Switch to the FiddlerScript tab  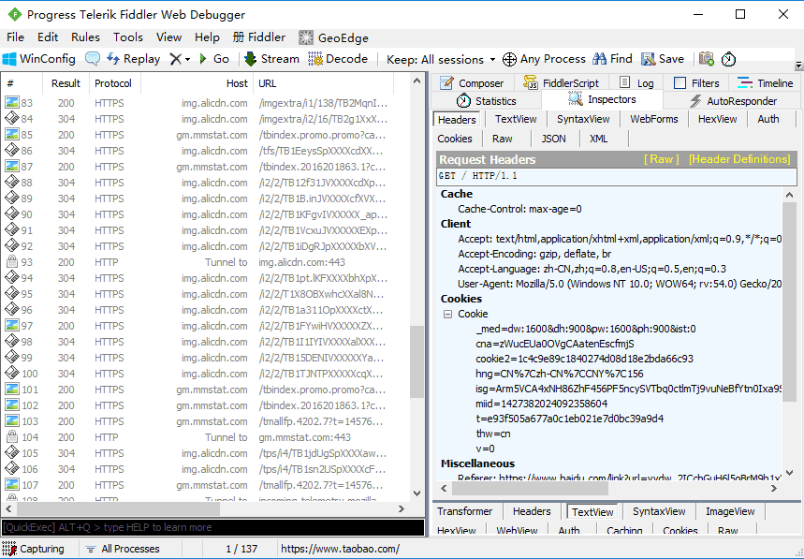coord(562,83)
